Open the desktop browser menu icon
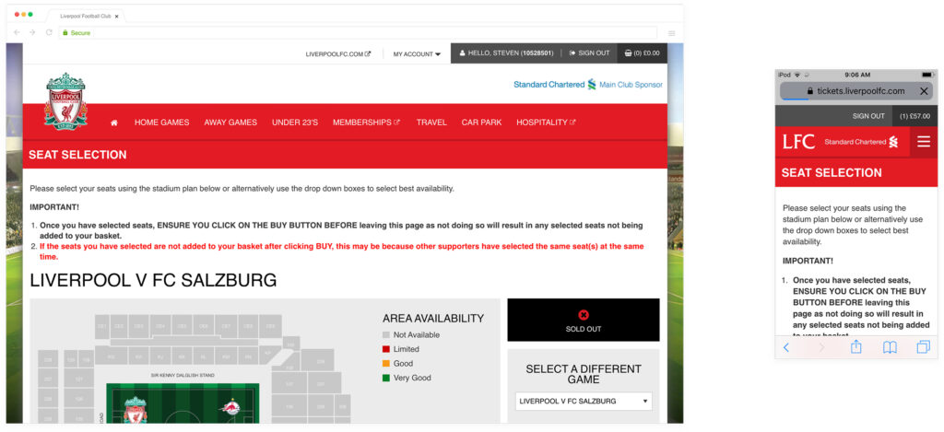Screen dimensions: 944x432 tap(671, 32)
